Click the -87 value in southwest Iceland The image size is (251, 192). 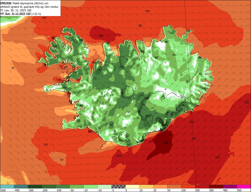pyautogui.click(x=81, y=106)
